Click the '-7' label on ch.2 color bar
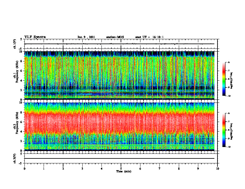The width and height of the screenshot is (245, 189). (228, 122)
